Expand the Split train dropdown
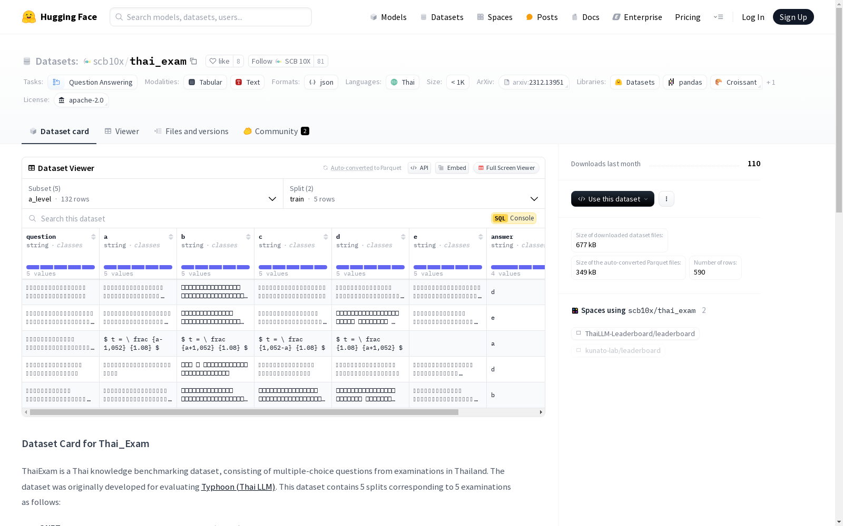843x526 pixels. pyautogui.click(x=414, y=194)
